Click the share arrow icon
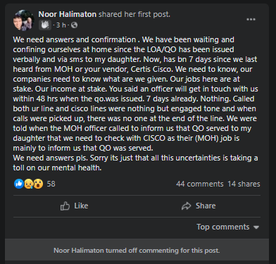Screen dimensions: 276x264 click(187, 206)
